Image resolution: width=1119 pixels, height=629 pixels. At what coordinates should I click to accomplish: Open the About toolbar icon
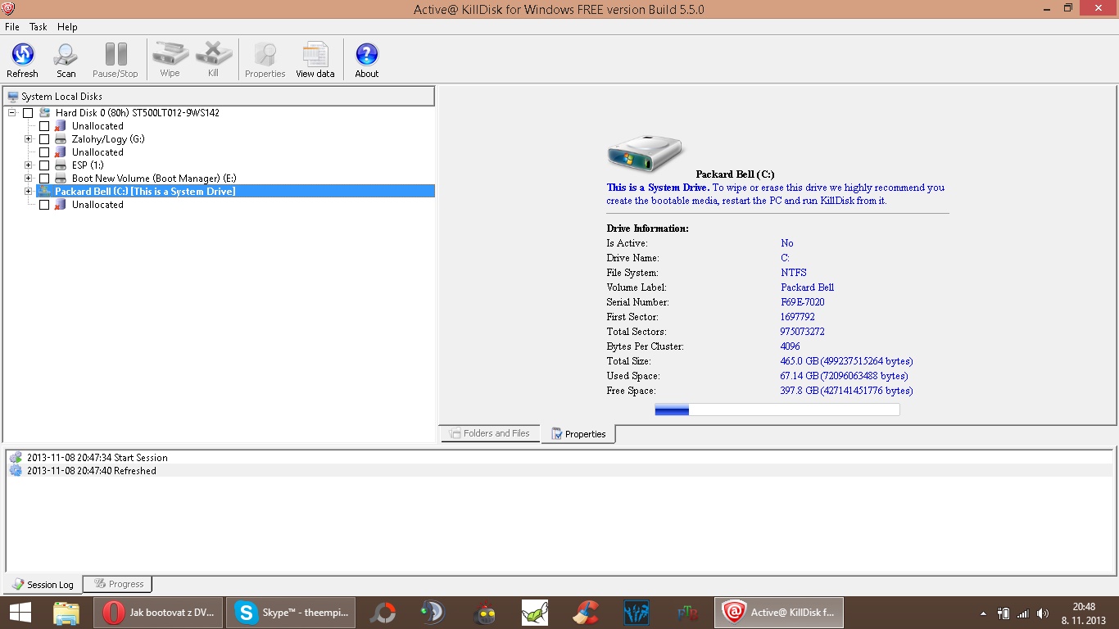point(366,55)
